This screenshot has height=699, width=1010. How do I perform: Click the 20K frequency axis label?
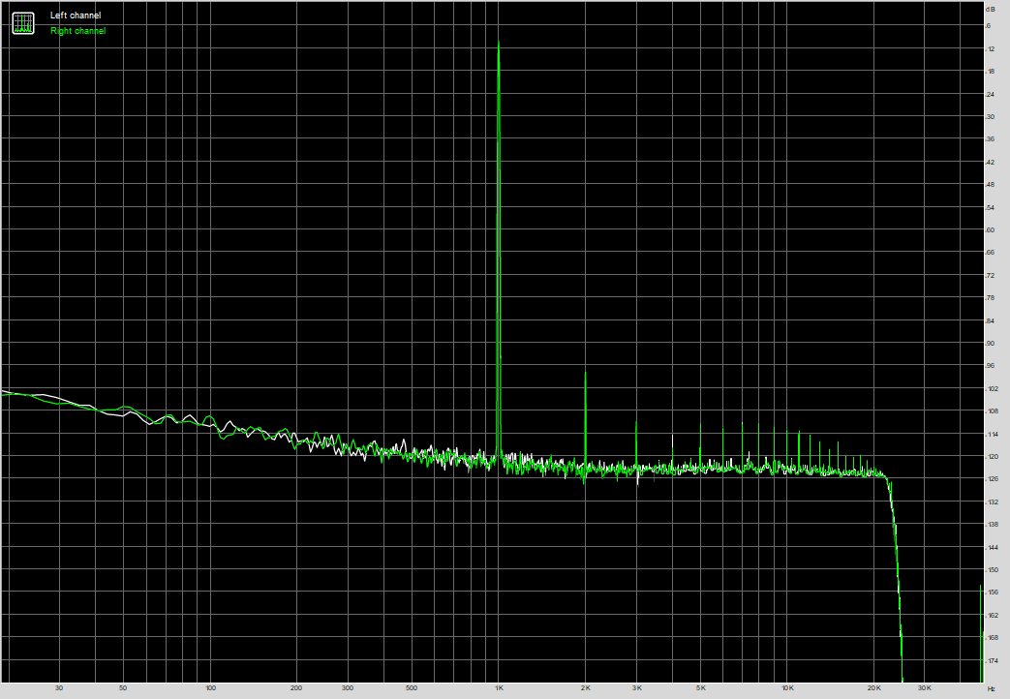click(873, 688)
